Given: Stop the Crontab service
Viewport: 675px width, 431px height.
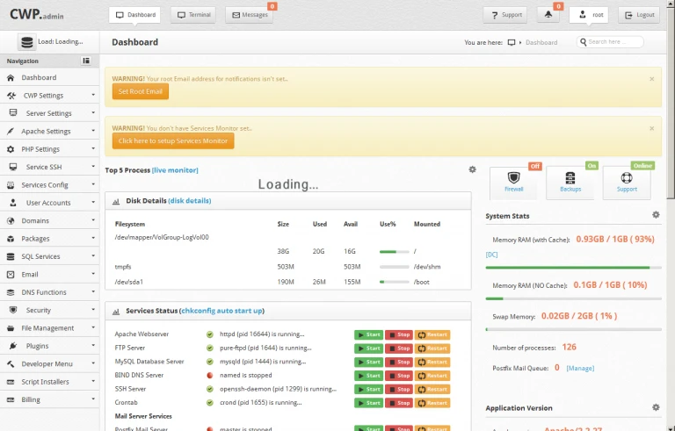Looking at the screenshot, I should click(x=399, y=403).
